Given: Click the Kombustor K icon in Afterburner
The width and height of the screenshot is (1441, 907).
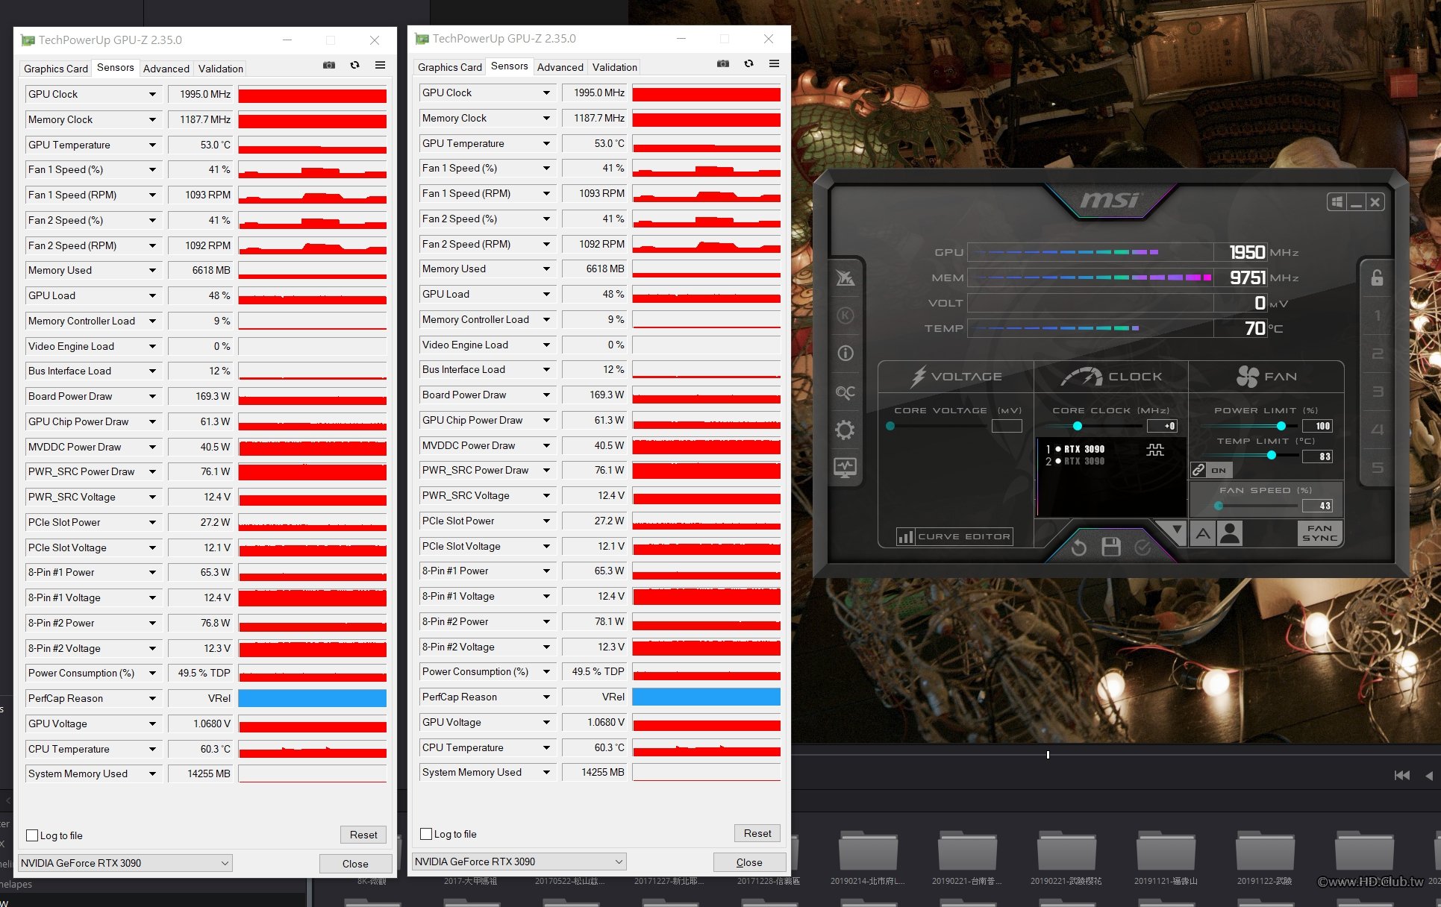Looking at the screenshot, I should tap(845, 316).
